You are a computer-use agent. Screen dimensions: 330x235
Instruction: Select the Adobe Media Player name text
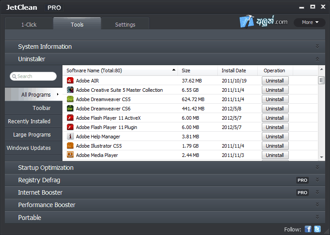97,155
